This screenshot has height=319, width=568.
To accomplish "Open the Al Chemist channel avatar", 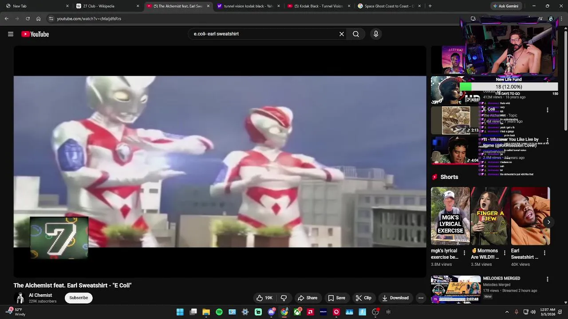I will tap(20, 298).
